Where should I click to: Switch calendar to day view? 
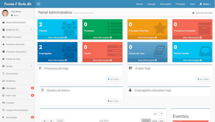click(161, 121)
